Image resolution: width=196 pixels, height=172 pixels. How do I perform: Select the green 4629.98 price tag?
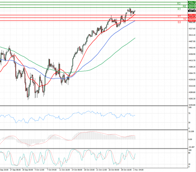(x=192, y=5)
